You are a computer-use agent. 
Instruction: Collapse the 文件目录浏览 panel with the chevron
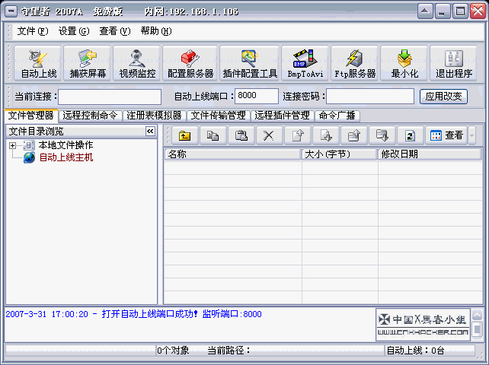151,132
